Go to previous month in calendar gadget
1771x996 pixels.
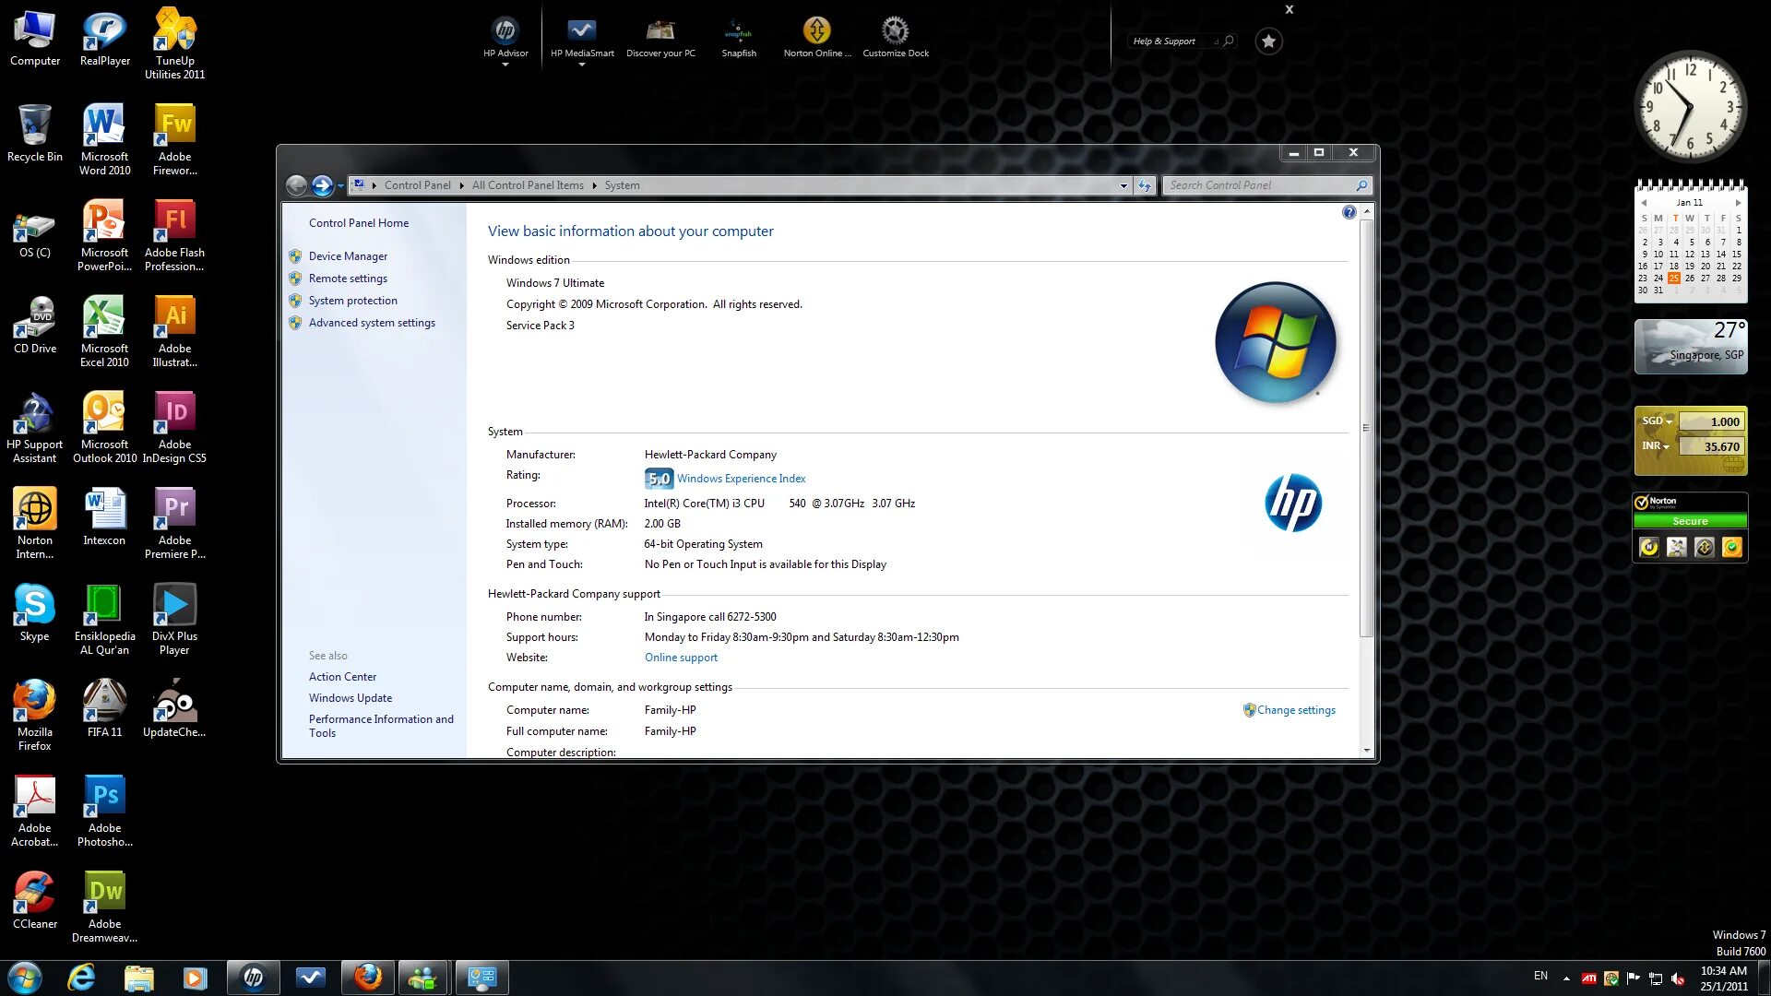1644,203
